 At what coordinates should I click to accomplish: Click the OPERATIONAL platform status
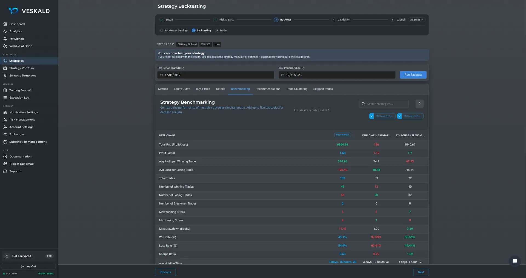coord(46,274)
